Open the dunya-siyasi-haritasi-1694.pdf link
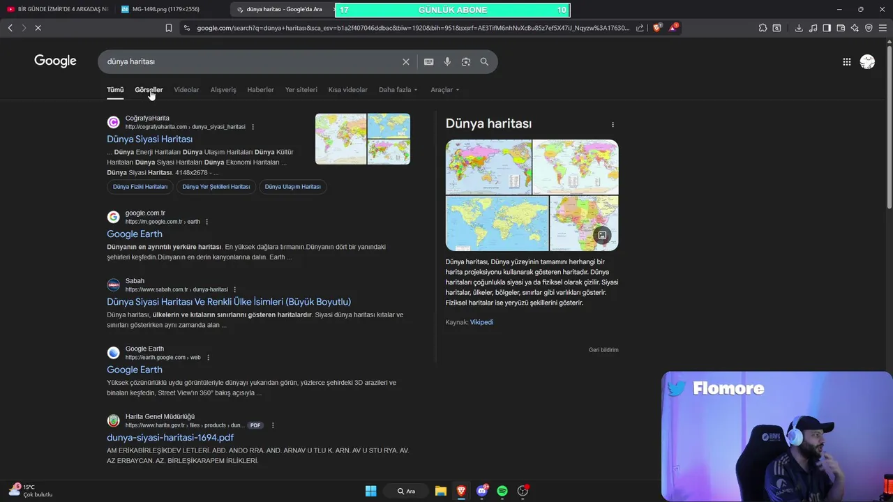The height and width of the screenshot is (502, 893). click(x=170, y=438)
